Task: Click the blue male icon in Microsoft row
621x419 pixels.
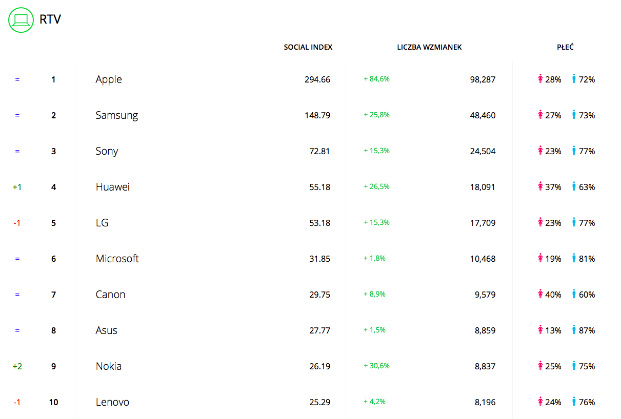Action: tap(574, 258)
